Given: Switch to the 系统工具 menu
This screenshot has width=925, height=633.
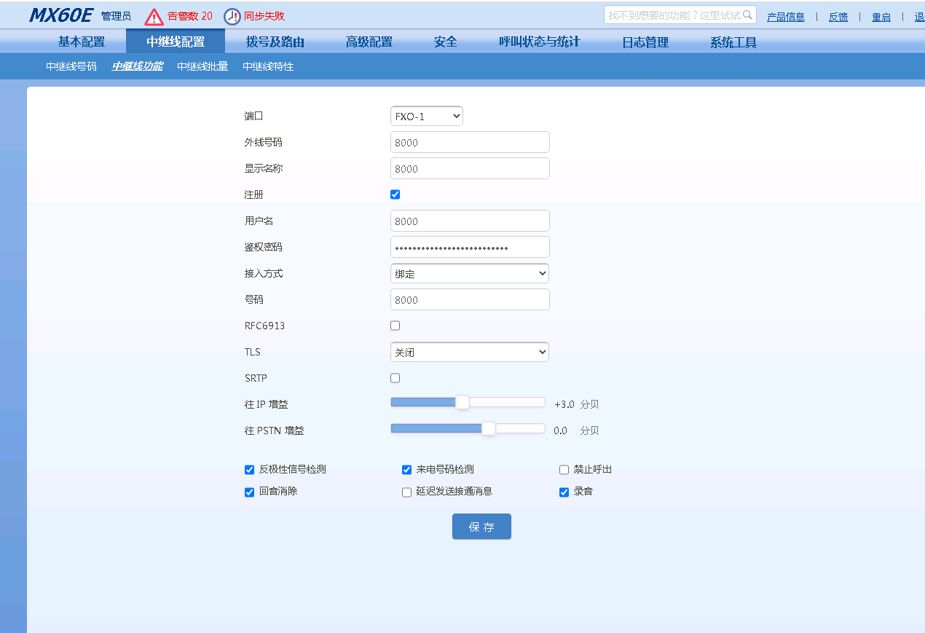Looking at the screenshot, I should click(x=732, y=42).
